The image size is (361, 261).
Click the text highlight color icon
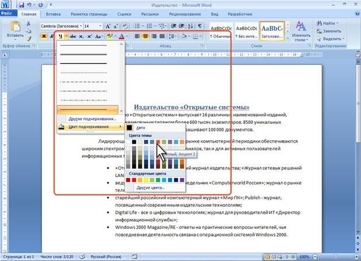[110, 36]
